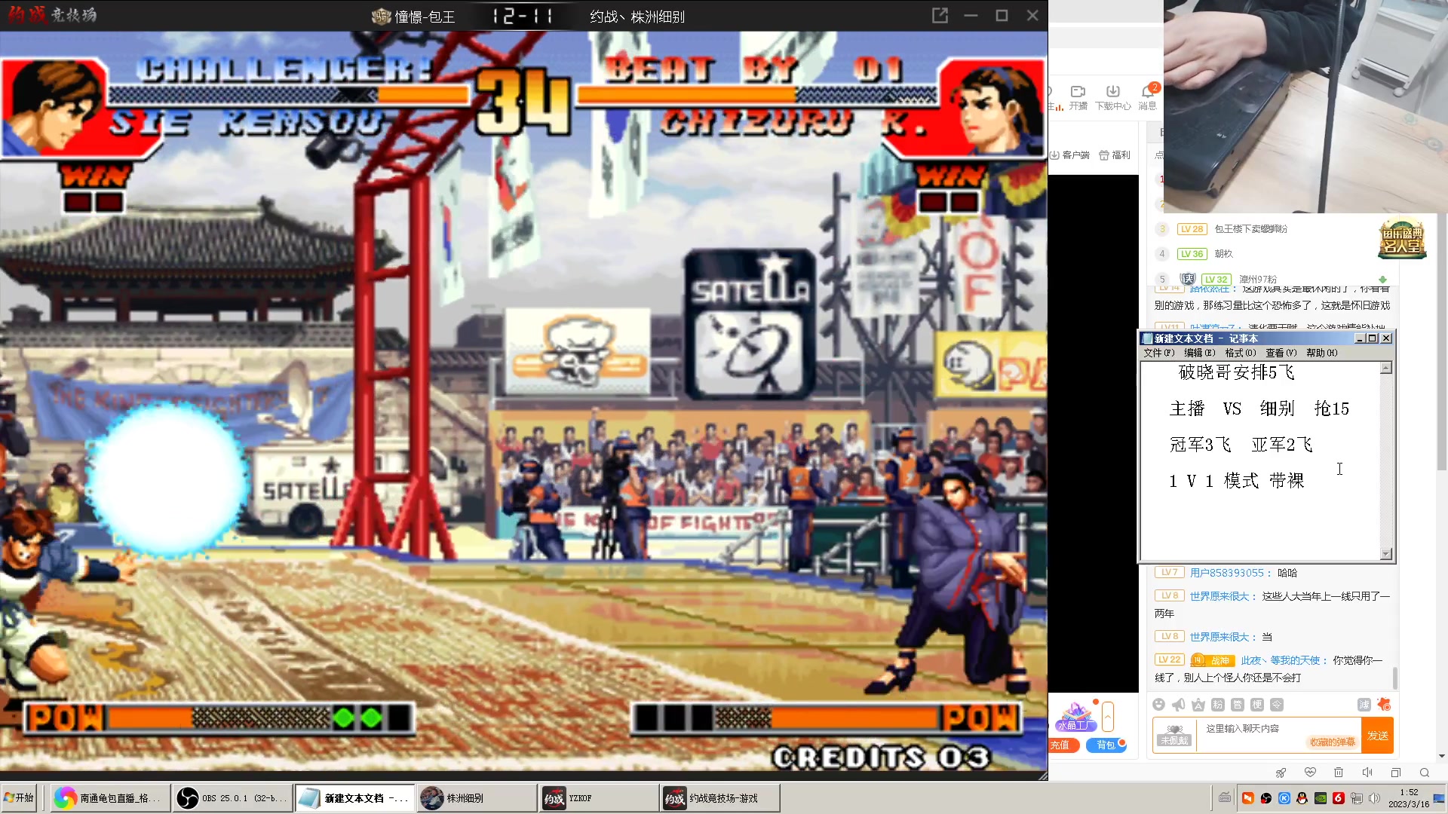Switch to 南通龟包直播 browser taskbar item
Viewport: 1448px width, 814px height.
click(x=110, y=797)
